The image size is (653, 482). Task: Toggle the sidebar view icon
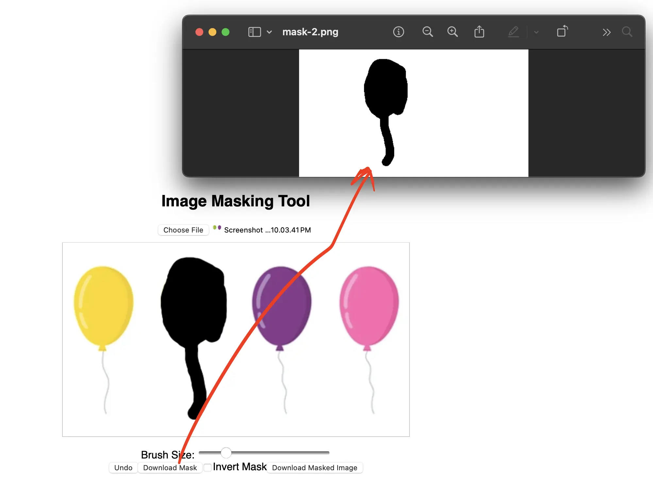click(255, 32)
